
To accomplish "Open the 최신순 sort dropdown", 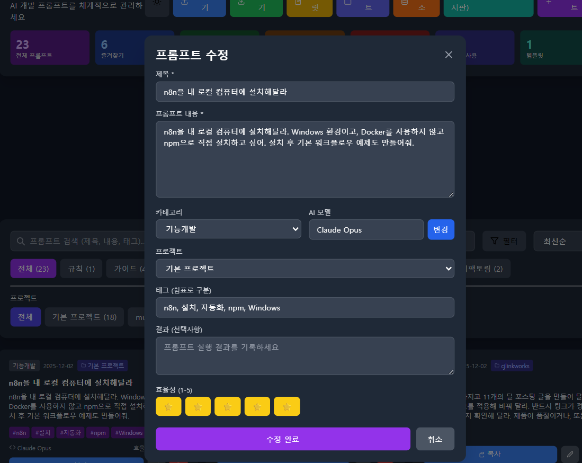I will click(557, 241).
